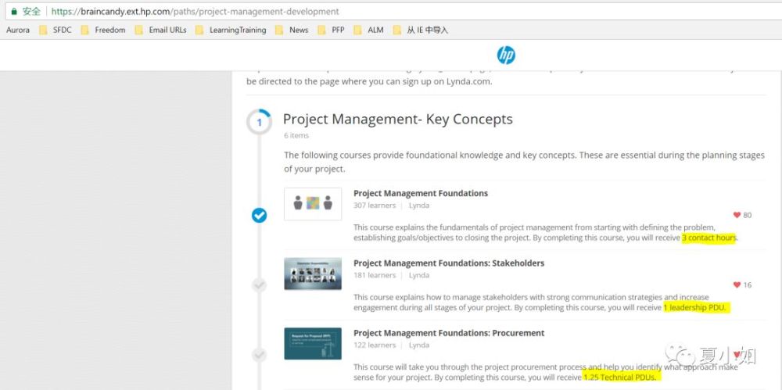Click section 1 progress circle

[x=259, y=122]
